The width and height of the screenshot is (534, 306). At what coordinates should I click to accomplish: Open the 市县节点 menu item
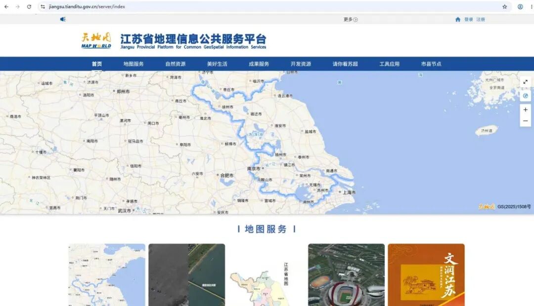point(431,64)
